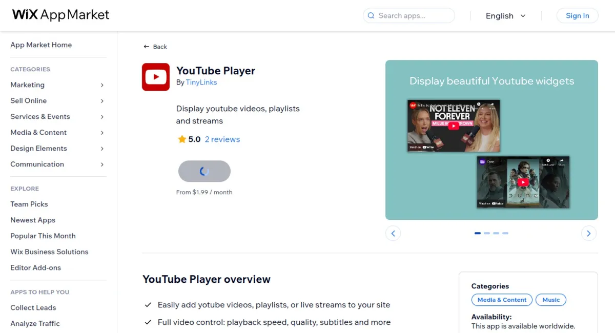Open the Sell Online category

click(29, 101)
